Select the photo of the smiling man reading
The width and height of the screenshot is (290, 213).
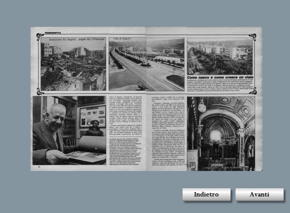pyautogui.click(x=69, y=130)
